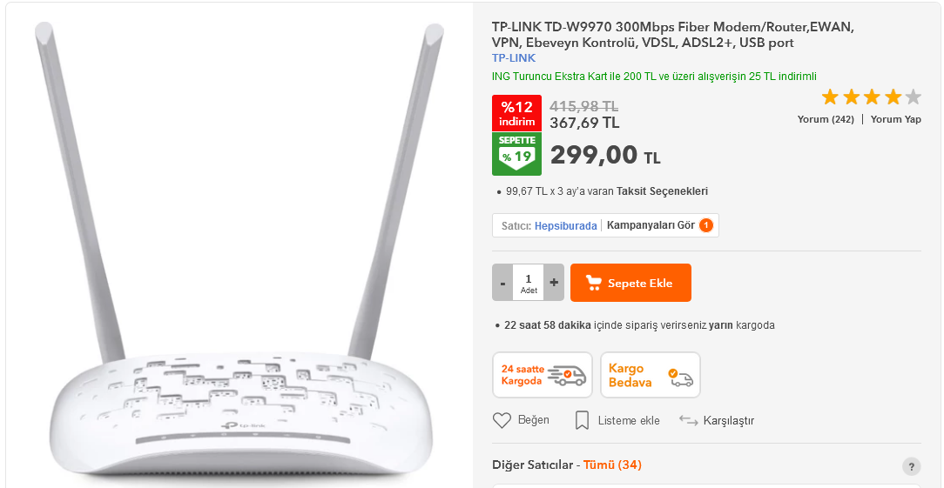
Task: Click Yorum Yap to write review
Action: click(x=896, y=119)
